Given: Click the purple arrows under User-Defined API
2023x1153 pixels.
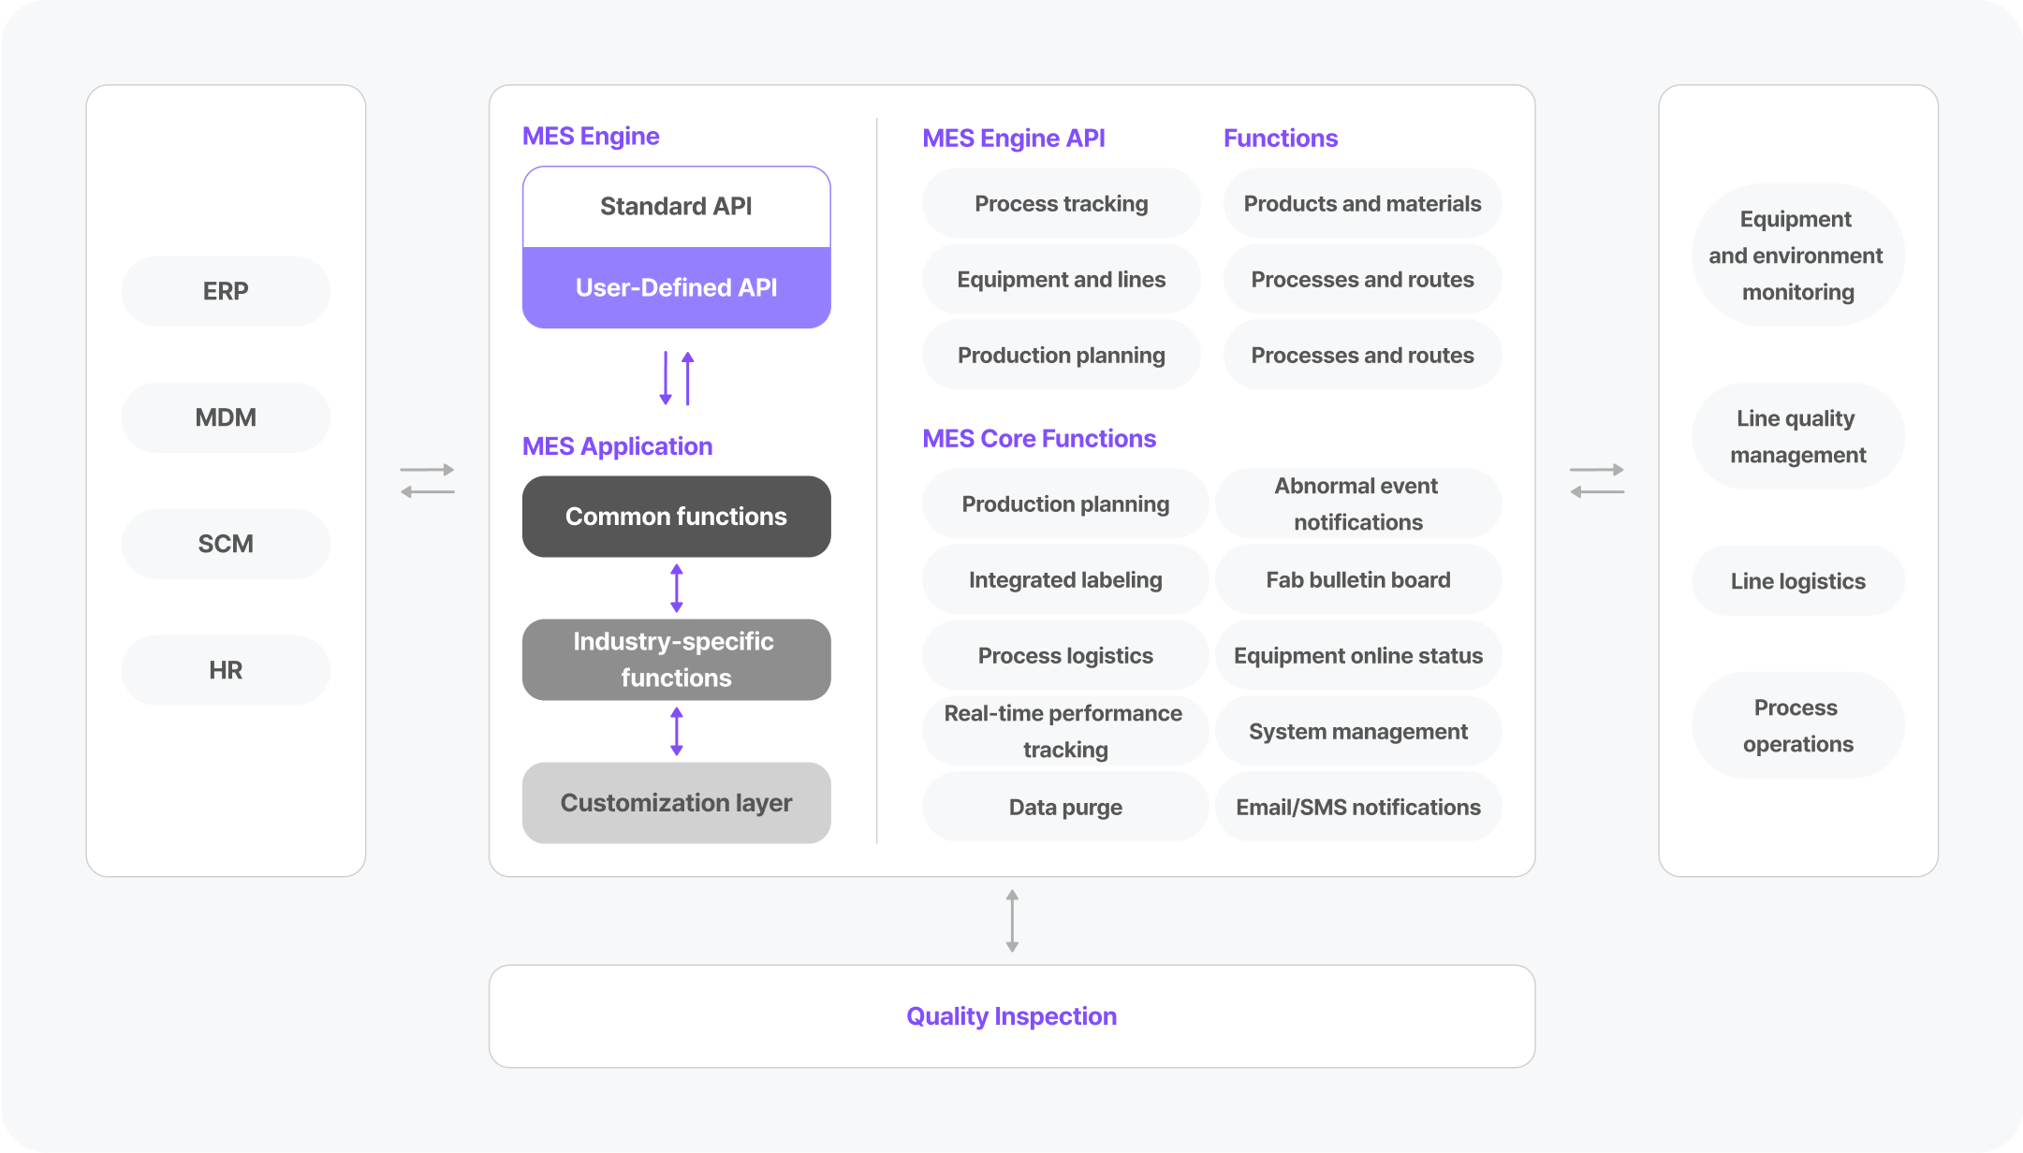Looking at the screenshot, I should 676,378.
